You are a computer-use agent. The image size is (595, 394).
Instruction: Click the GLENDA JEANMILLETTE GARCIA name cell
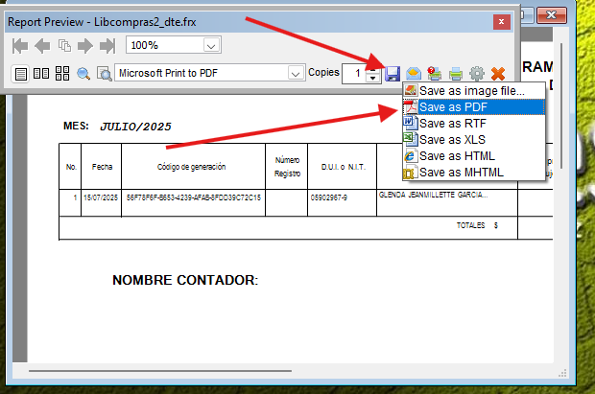[433, 195]
